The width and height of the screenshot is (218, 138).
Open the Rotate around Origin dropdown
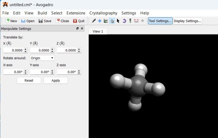point(42,58)
